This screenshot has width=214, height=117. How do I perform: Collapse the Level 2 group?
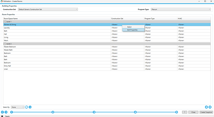5,44
